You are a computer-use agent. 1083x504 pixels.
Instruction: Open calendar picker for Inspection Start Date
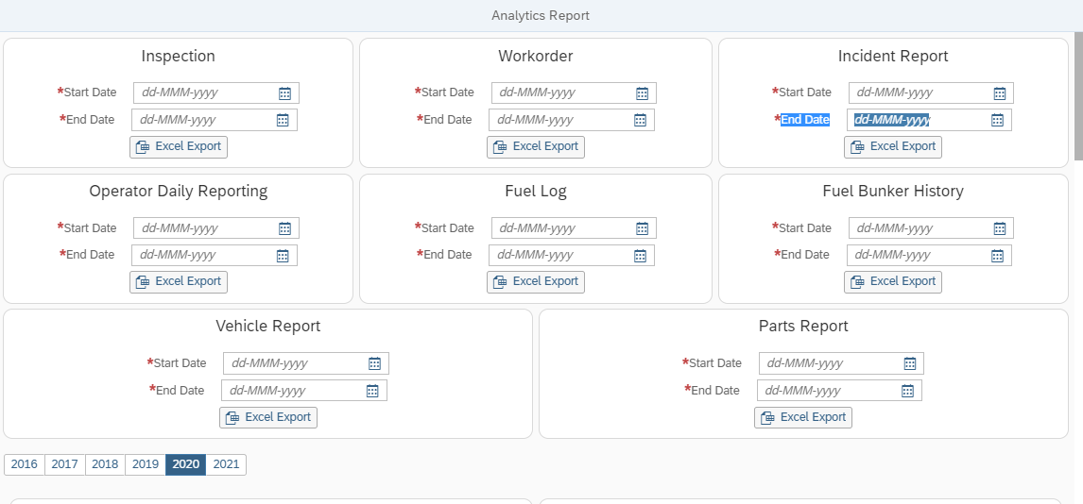(x=284, y=93)
